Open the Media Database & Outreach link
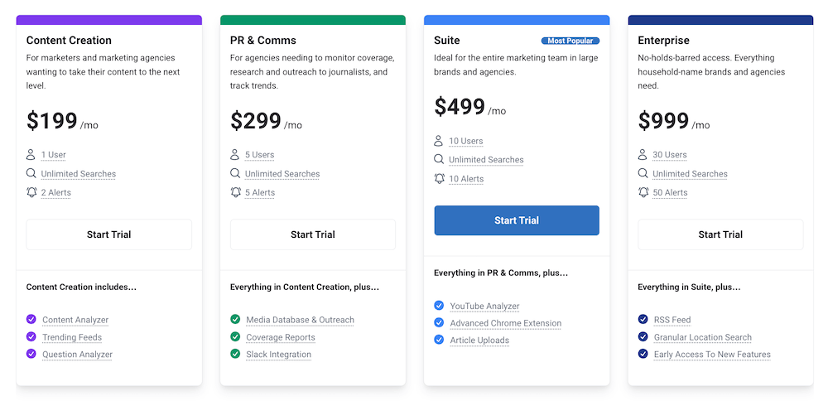 [300, 320]
